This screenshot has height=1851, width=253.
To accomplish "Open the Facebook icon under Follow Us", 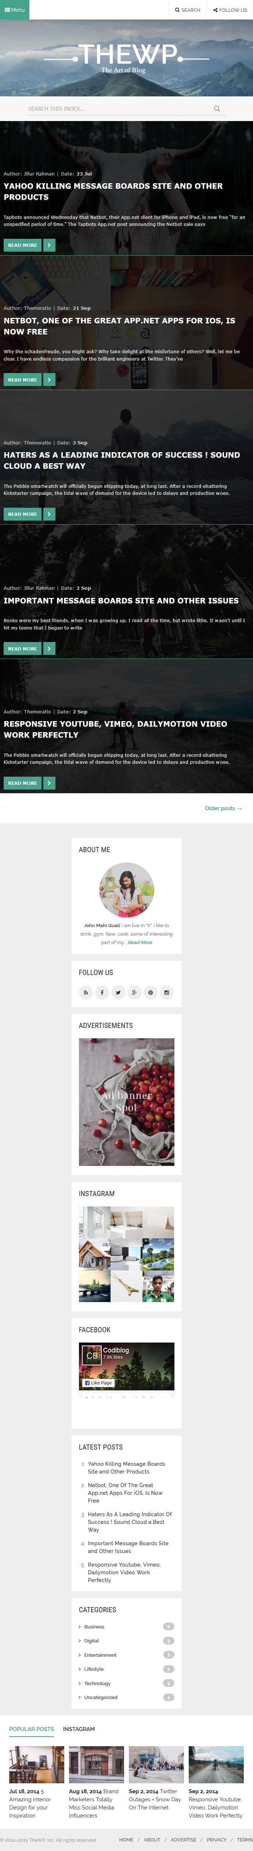I will 102,992.
